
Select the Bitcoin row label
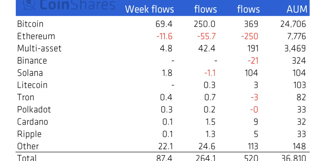click(x=30, y=24)
